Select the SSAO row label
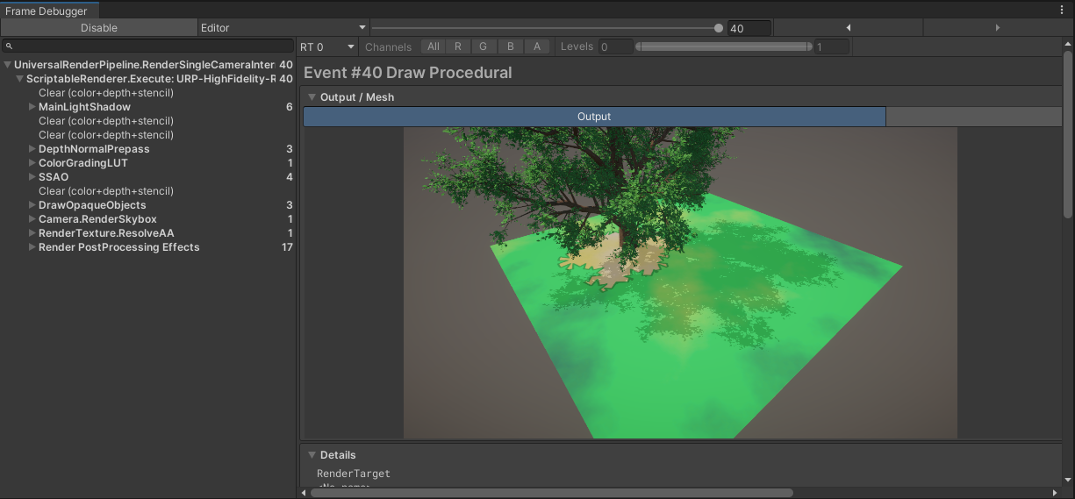This screenshot has height=499, width=1075. pos(54,177)
